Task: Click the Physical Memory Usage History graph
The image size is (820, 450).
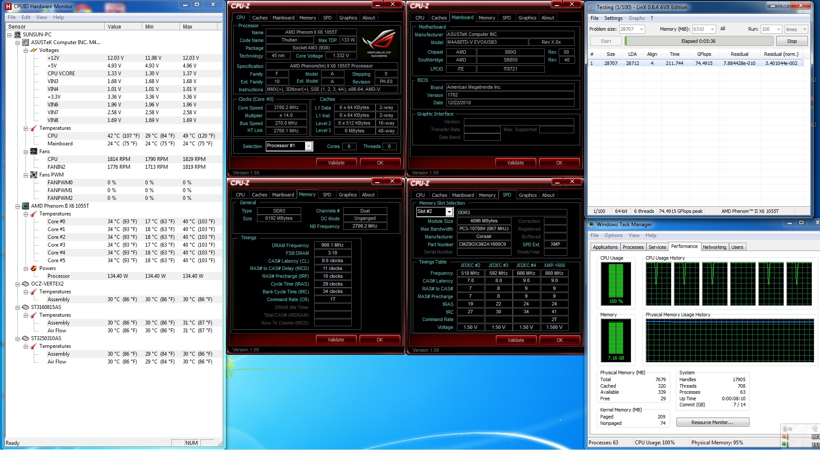Action: 730,341
